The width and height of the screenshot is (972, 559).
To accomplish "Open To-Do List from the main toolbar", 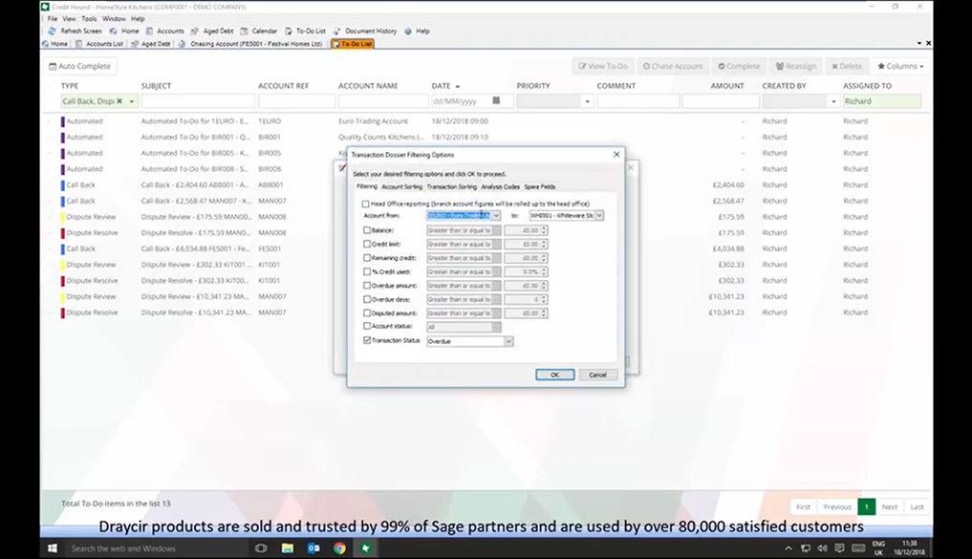I will point(305,31).
